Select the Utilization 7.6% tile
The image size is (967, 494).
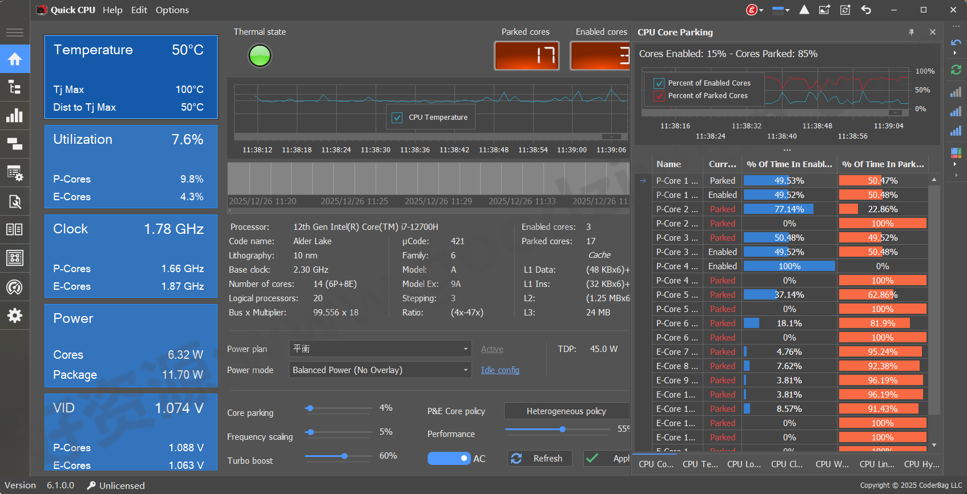click(x=131, y=167)
